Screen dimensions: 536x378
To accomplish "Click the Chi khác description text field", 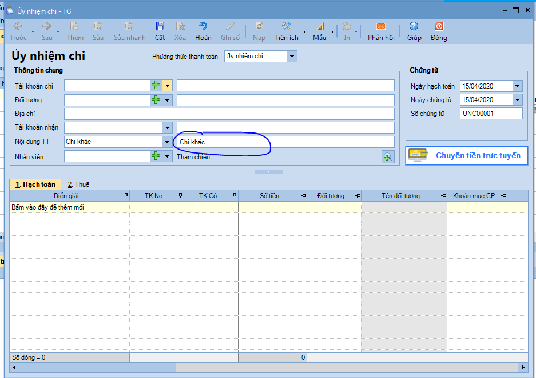I will tap(285, 142).
